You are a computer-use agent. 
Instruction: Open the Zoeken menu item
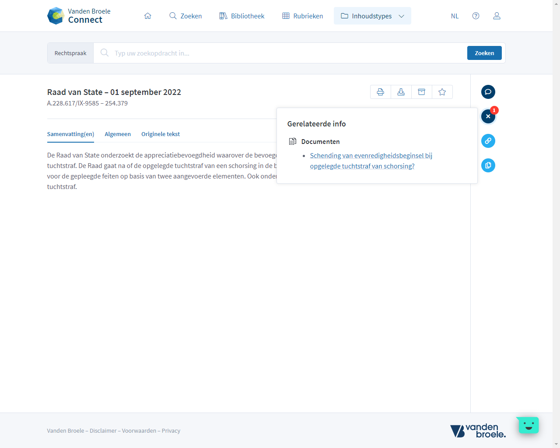(x=185, y=16)
